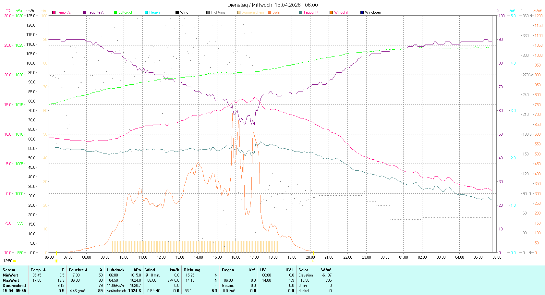Click the pink Temp. A. legend square
The image size is (545, 295).
(x=54, y=12)
